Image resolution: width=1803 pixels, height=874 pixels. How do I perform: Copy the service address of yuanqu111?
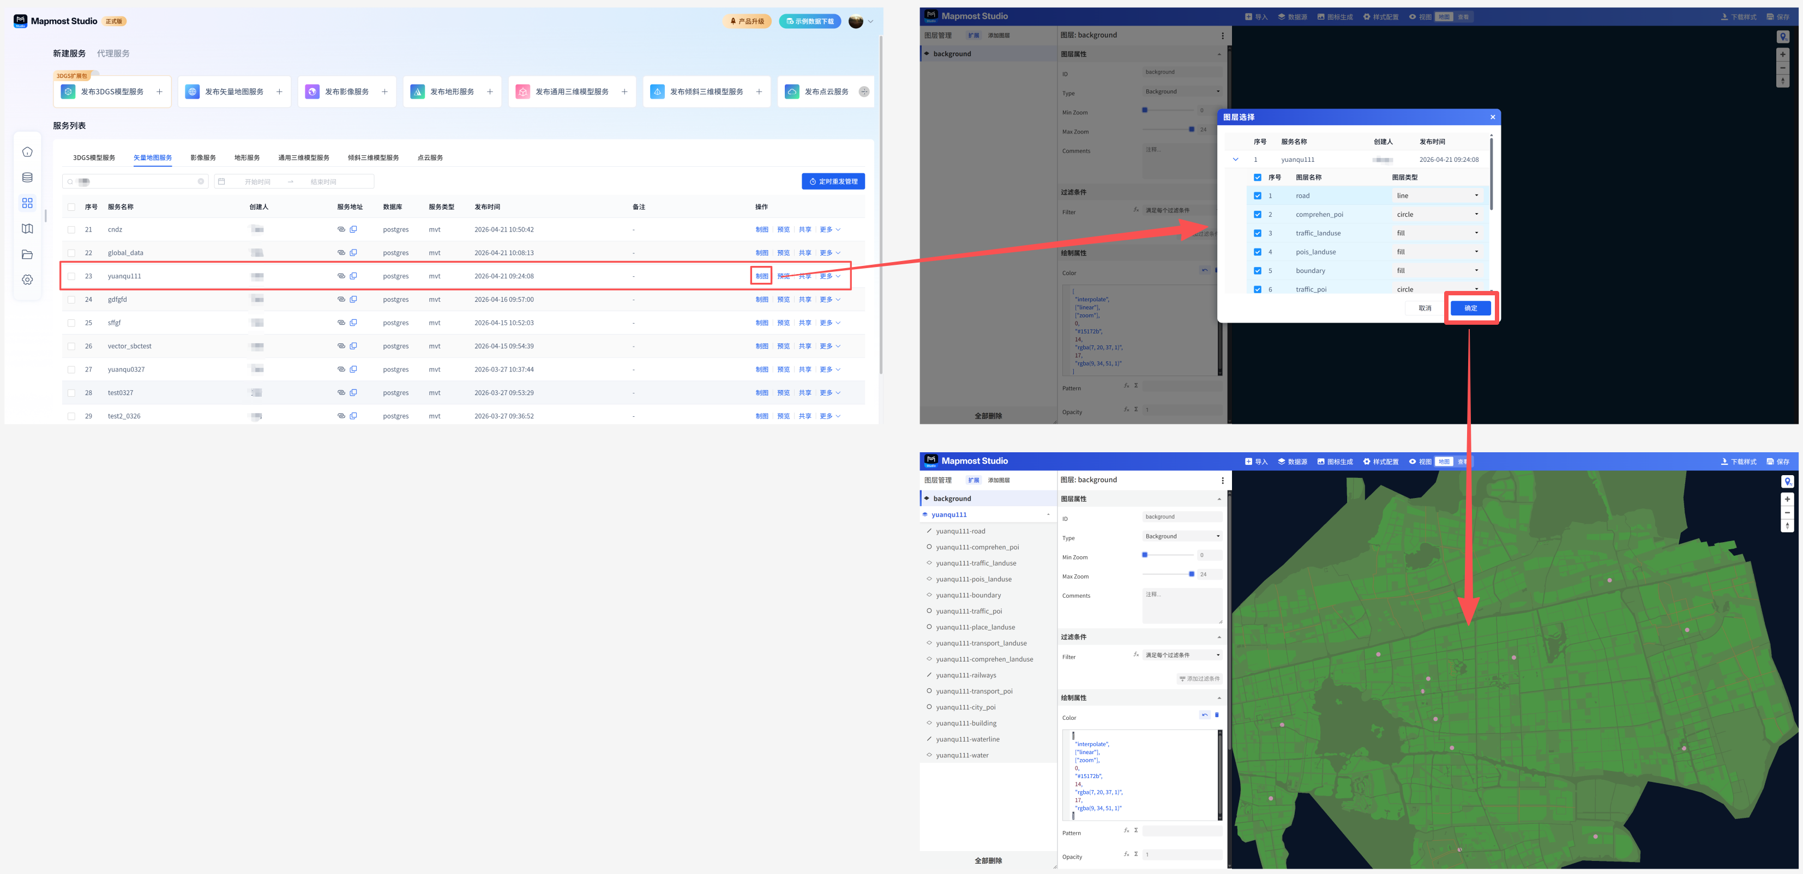[353, 276]
